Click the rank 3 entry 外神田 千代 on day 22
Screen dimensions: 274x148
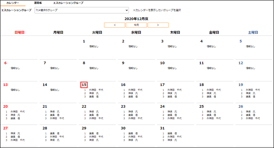[x=96, y=118]
